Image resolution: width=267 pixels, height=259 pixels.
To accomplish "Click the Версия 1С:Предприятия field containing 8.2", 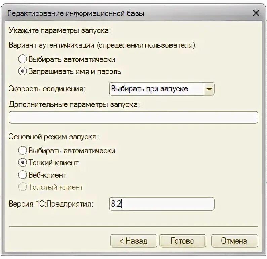I will (x=162, y=204).
